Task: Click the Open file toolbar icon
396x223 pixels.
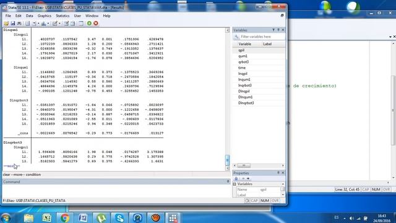Action: coord(6,24)
